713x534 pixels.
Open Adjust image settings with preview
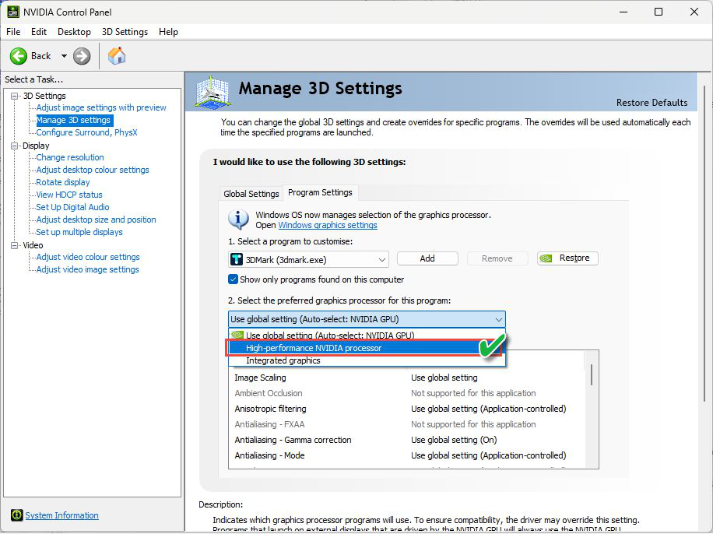tap(101, 107)
